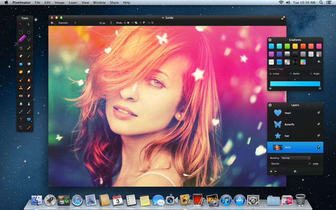This screenshot has width=336, height=210.
Task: Open the Gradients panel gear menu
Action: tap(319, 62)
